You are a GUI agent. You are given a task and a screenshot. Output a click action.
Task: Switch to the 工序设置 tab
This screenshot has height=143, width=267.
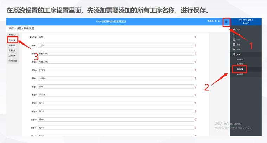(12, 40)
